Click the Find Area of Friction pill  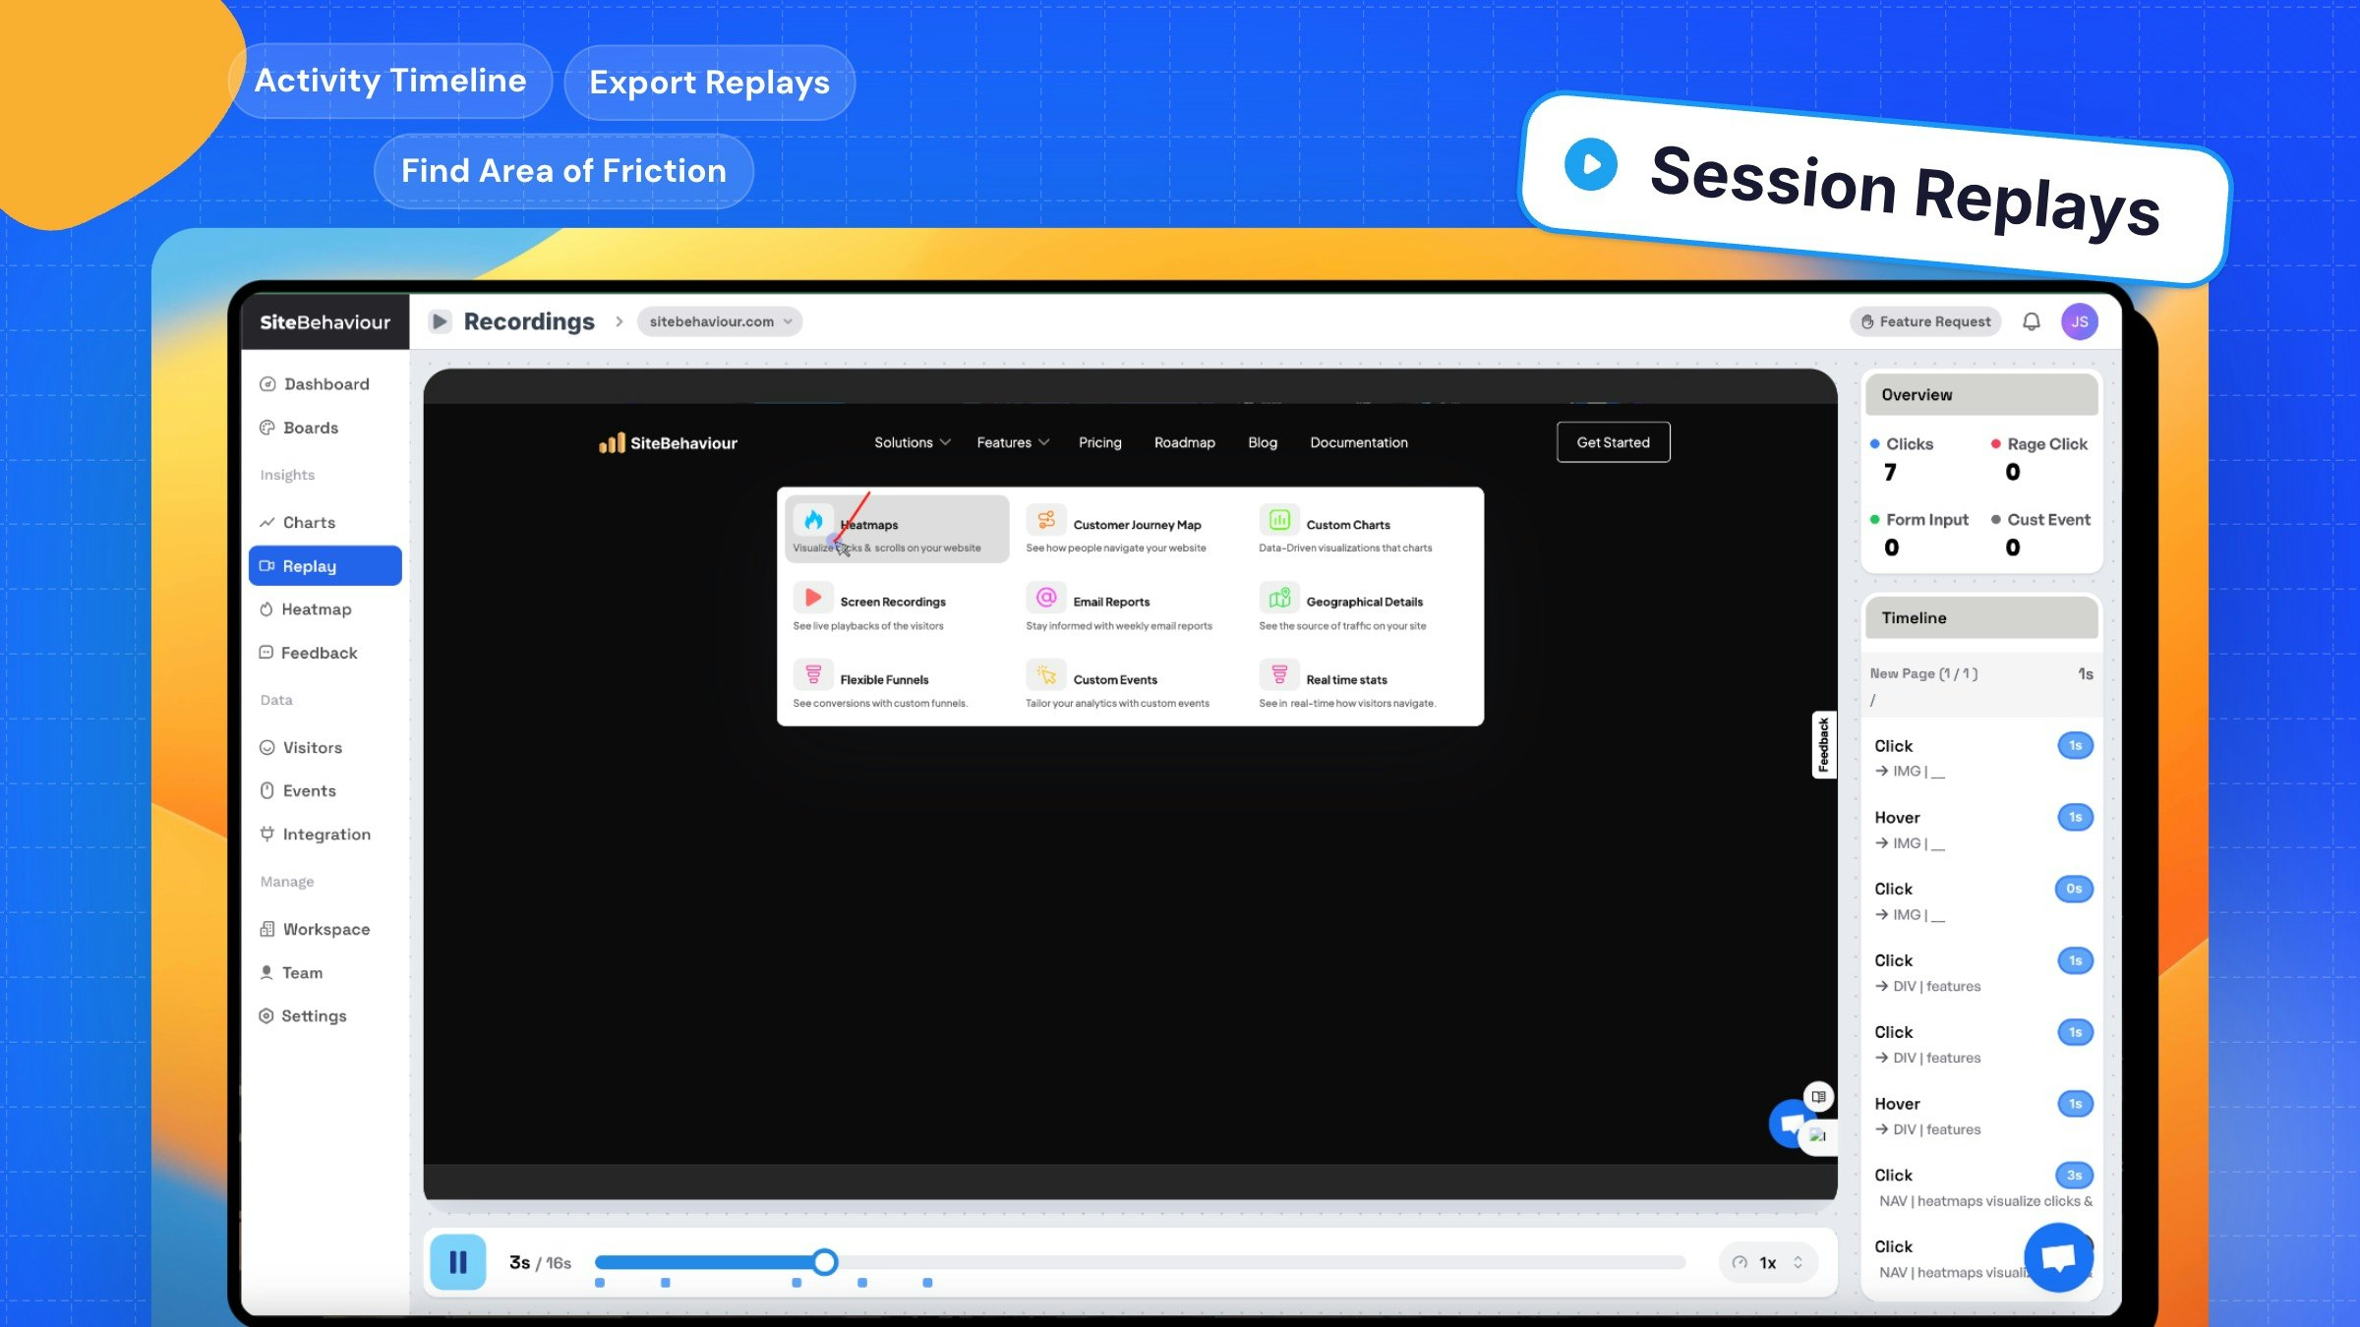click(563, 171)
